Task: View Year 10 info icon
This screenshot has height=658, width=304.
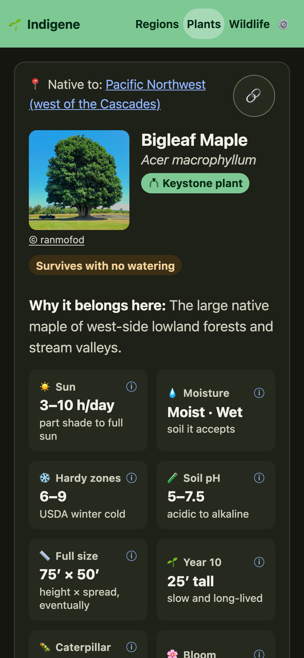Action: pos(259,562)
